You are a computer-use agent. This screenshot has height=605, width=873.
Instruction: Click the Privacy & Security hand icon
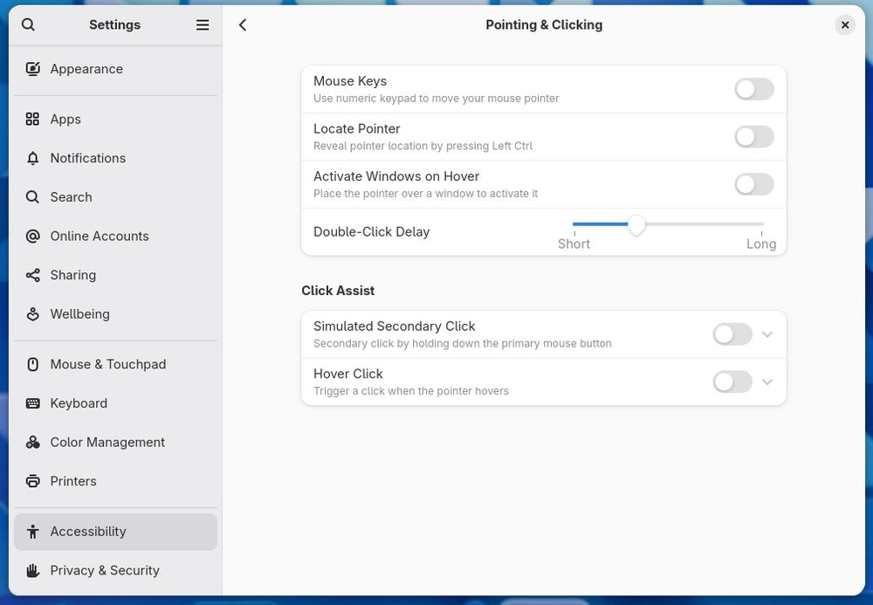[33, 570]
